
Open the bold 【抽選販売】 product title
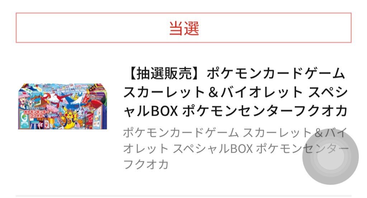click(x=235, y=92)
